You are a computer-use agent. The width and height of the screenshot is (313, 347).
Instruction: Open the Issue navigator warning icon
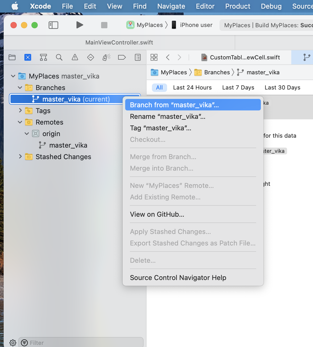click(x=75, y=57)
